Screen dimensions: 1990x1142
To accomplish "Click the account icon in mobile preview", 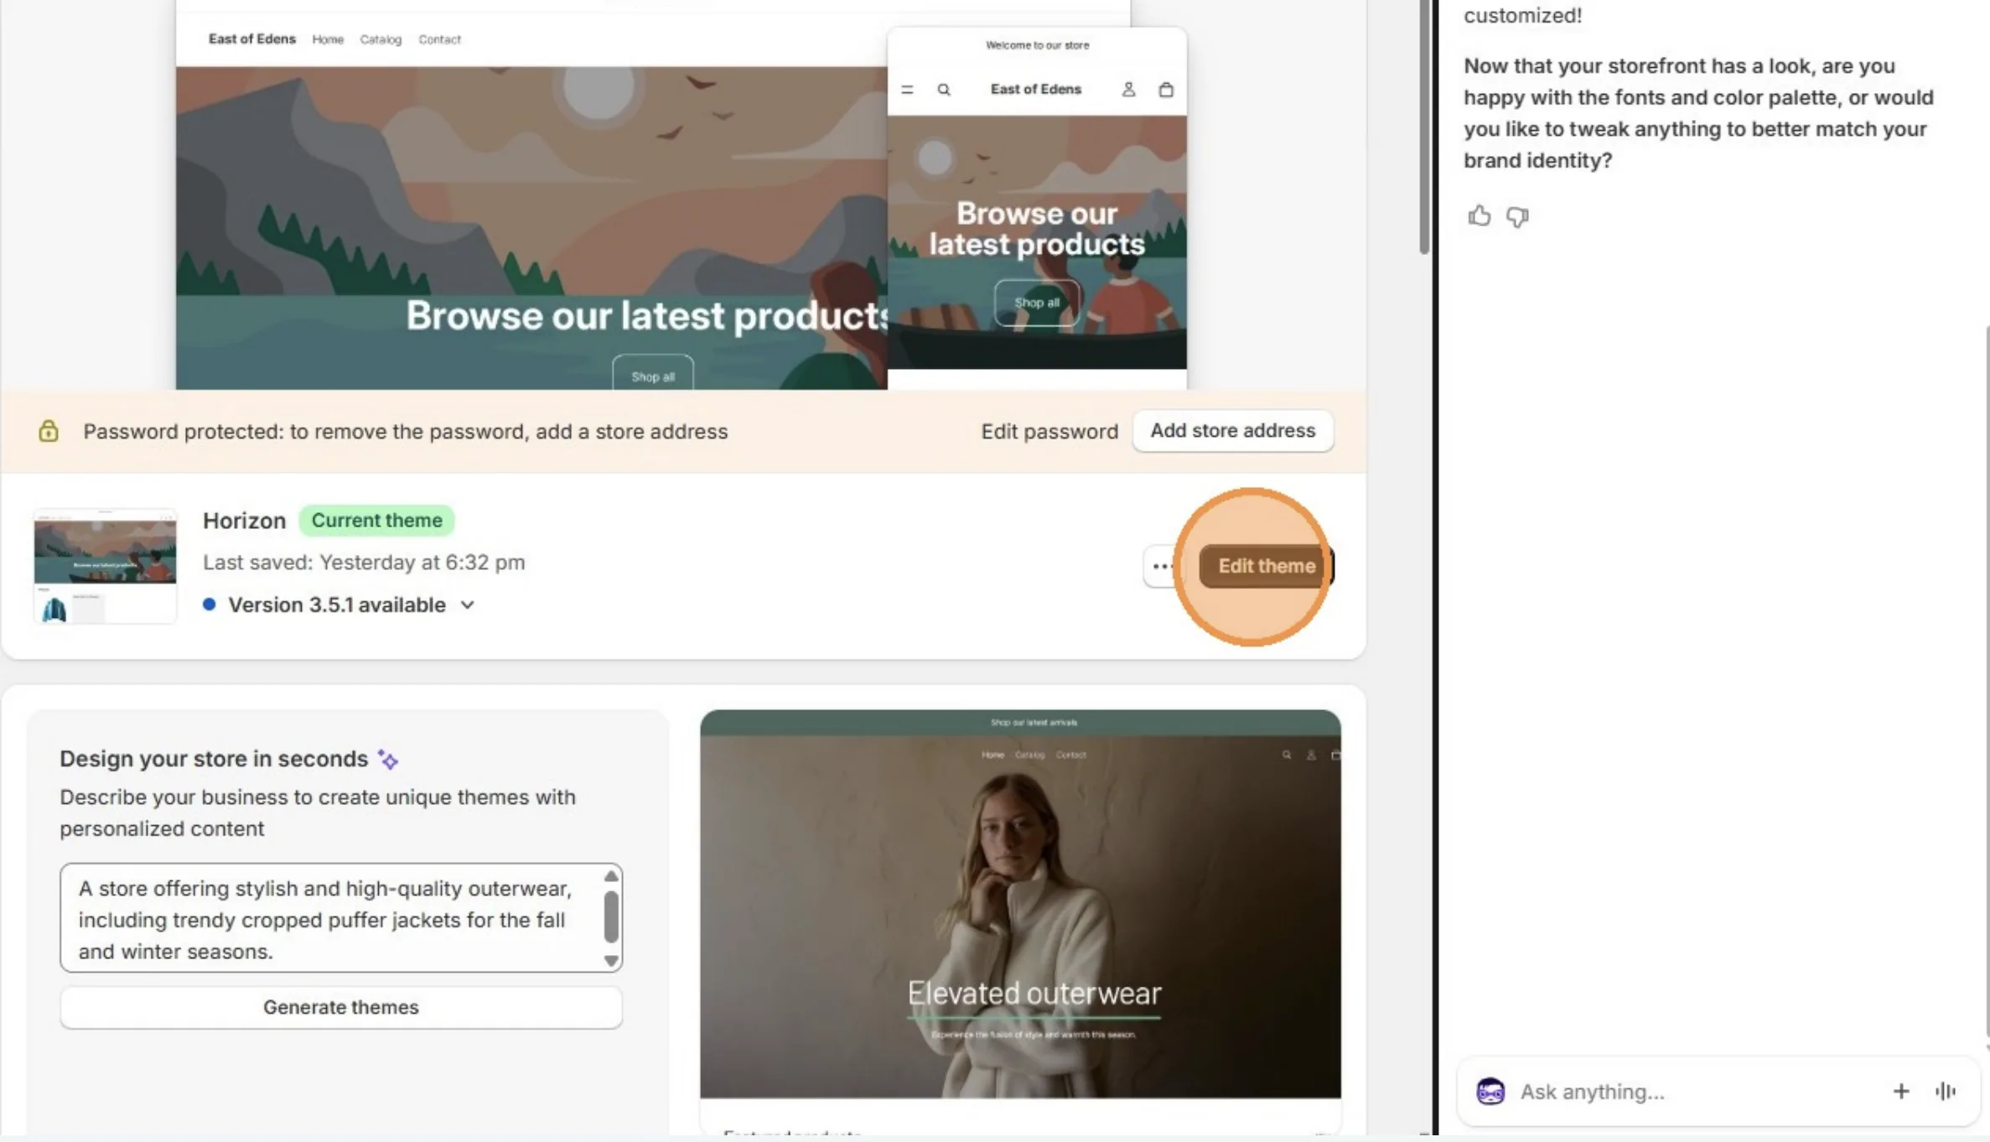I will click(x=1128, y=89).
